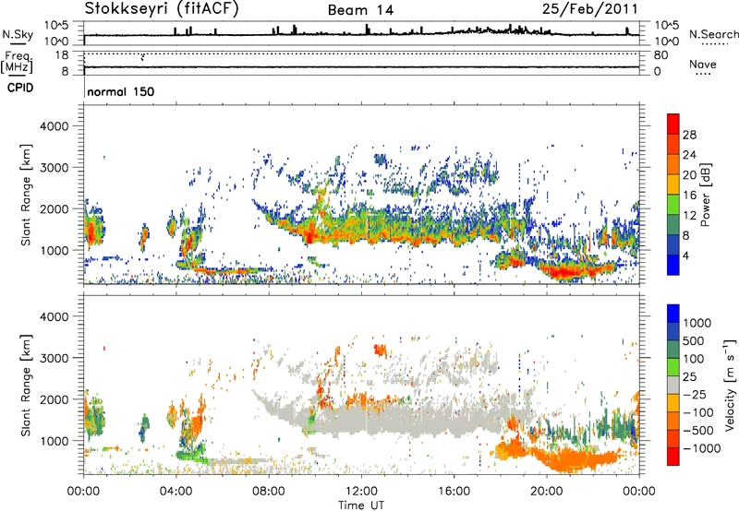739x511 pixels.
Task: Select the 'Freq. [MHz]' axis label
Action: pos(17,62)
